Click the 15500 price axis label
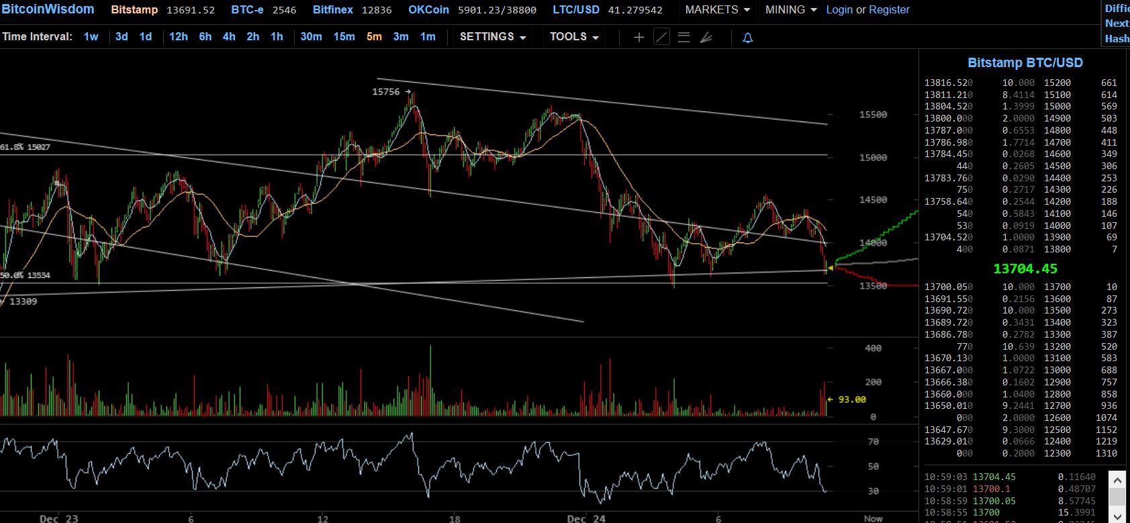The image size is (1130, 523). 873,115
